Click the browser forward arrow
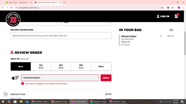Viewport: 186px width, 104px height. [7, 8]
